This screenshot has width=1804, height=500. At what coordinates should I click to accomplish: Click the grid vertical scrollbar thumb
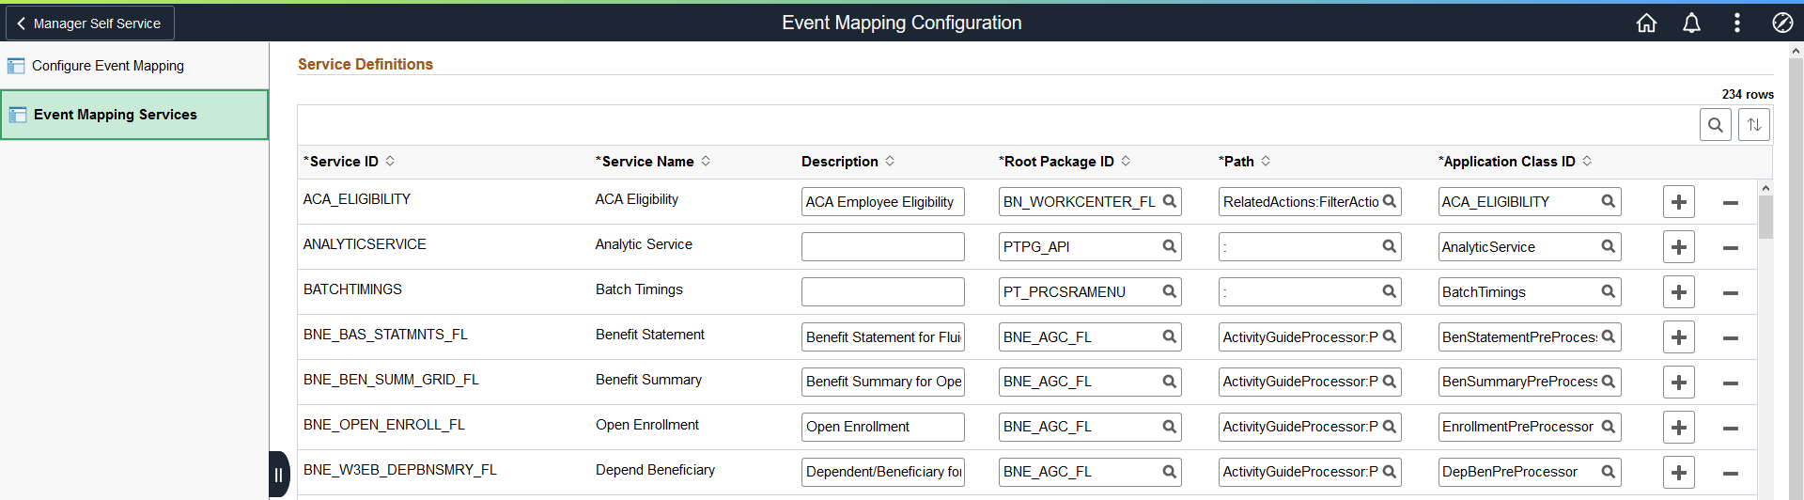point(1765,218)
